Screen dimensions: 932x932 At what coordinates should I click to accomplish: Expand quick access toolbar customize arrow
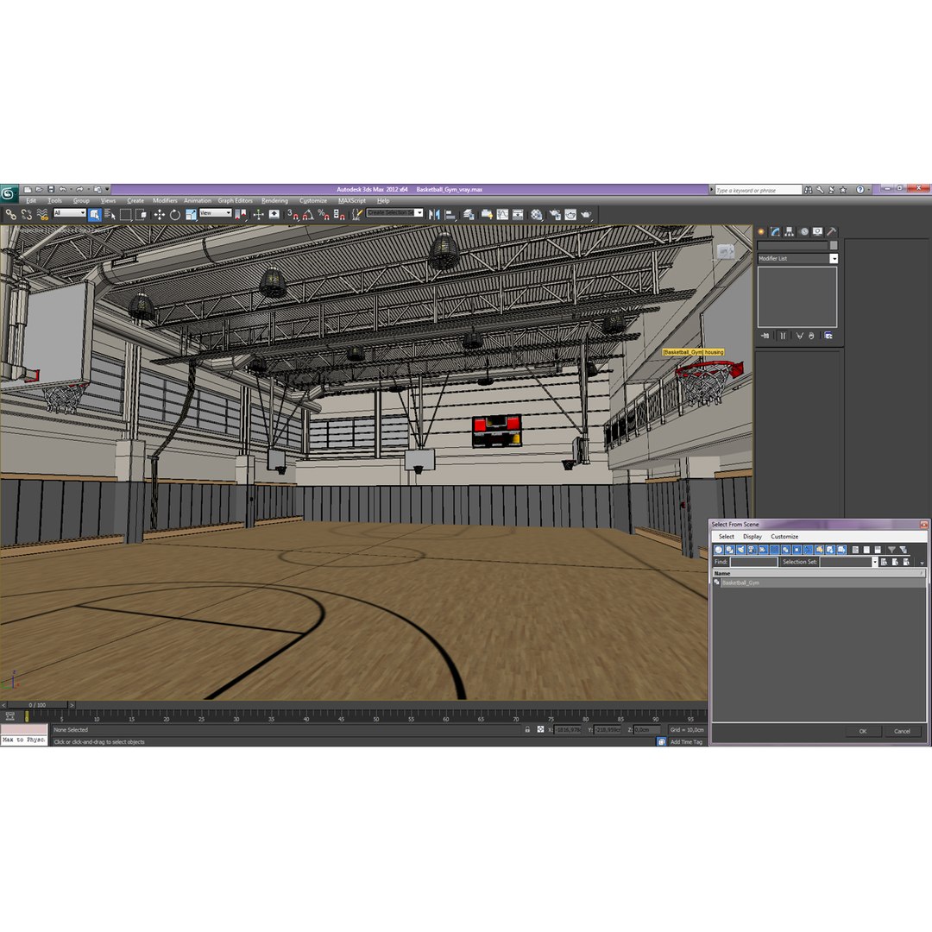[x=107, y=190]
